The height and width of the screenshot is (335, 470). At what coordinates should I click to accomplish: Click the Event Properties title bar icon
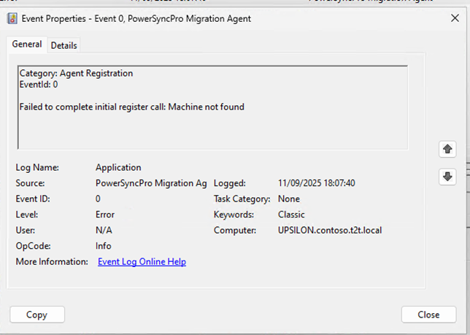(x=12, y=18)
